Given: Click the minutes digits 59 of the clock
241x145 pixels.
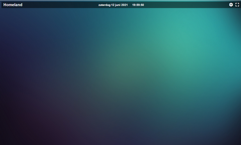Looking at the screenshot, I should [138, 5].
